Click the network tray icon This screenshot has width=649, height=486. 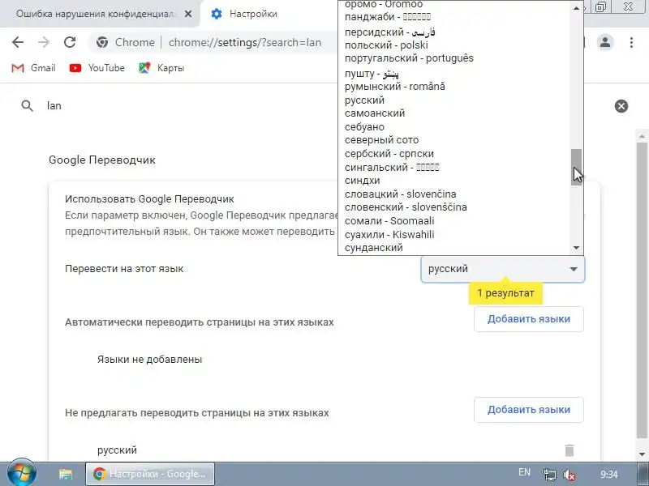click(x=550, y=475)
